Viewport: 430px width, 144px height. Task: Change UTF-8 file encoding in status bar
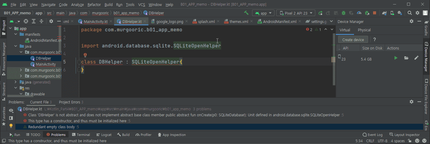(x=382, y=141)
